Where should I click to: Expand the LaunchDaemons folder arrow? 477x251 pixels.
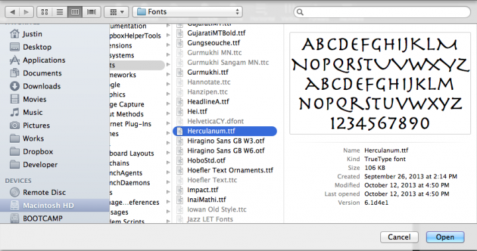coord(168,182)
